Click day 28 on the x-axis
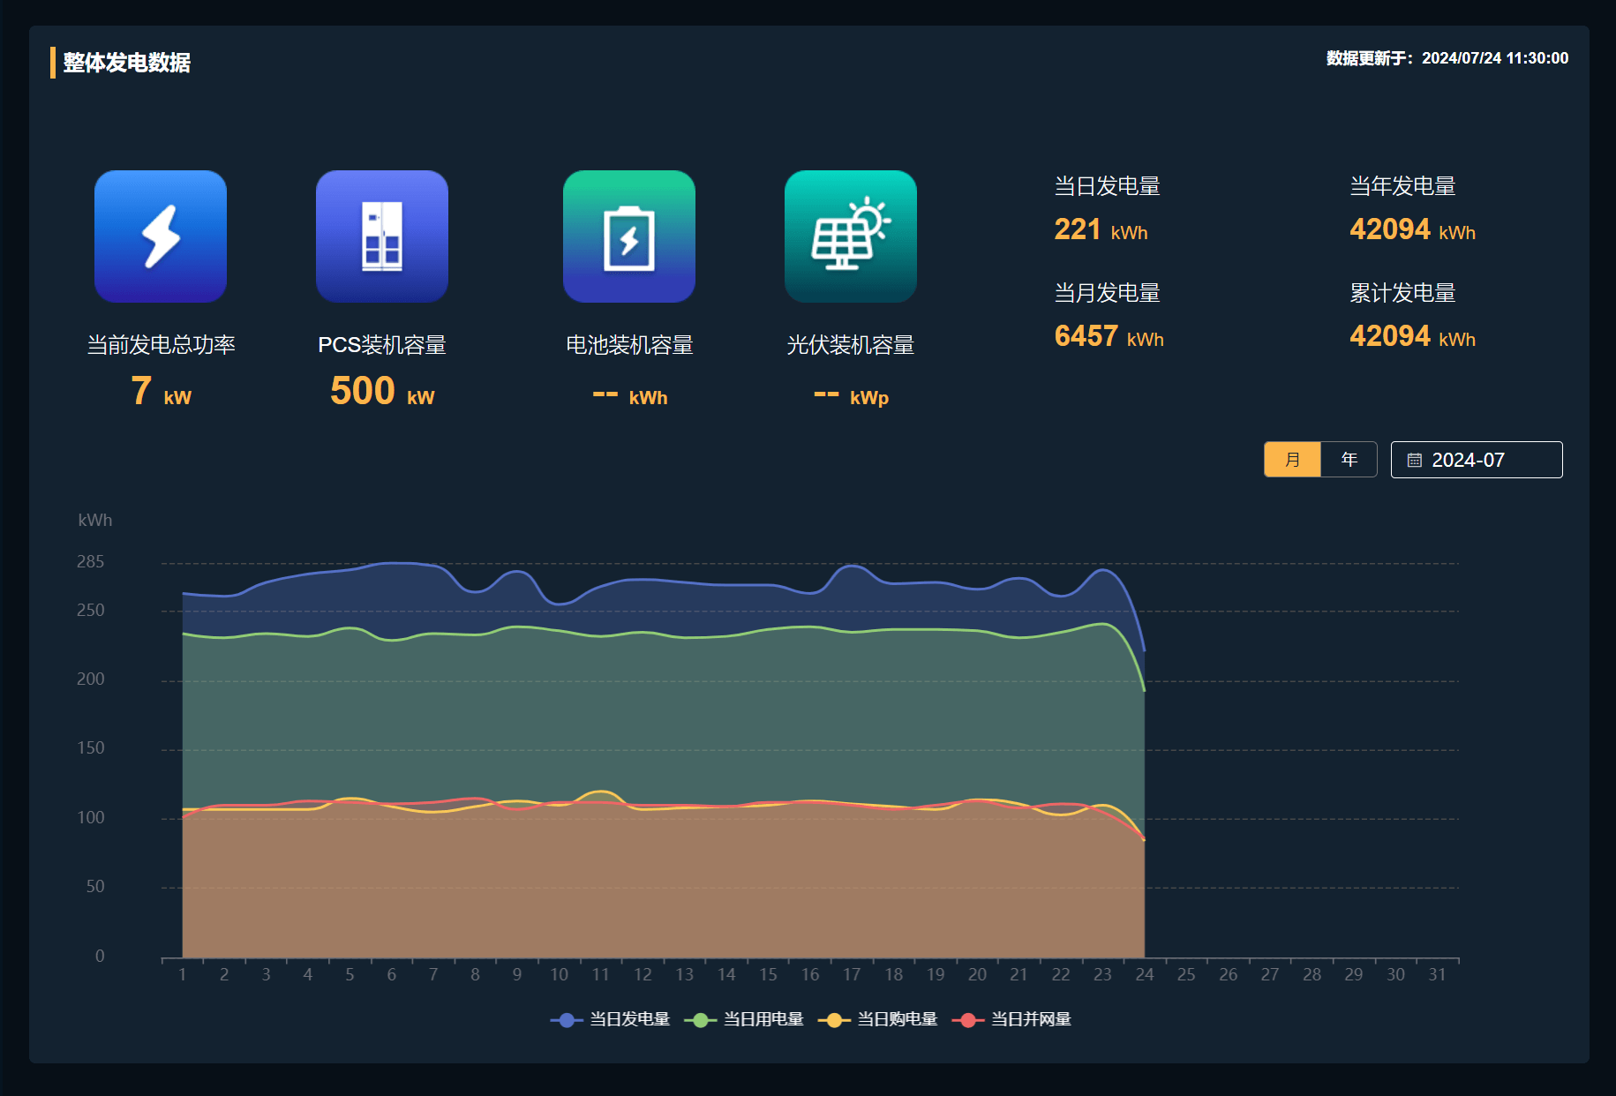The height and width of the screenshot is (1096, 1616). pos(1312,975)
